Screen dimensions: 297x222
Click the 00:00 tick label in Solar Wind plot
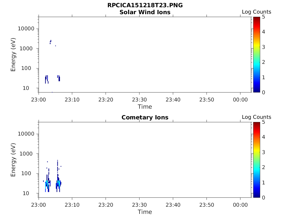[240, 100]
